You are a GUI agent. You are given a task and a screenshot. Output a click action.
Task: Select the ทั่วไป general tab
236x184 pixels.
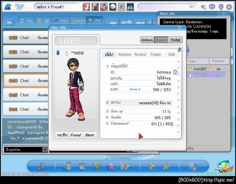109,54
